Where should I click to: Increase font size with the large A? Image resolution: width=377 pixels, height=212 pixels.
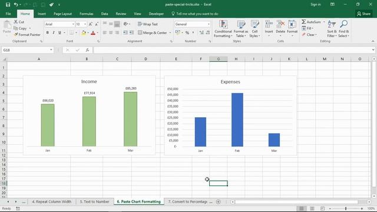(90, 24)
